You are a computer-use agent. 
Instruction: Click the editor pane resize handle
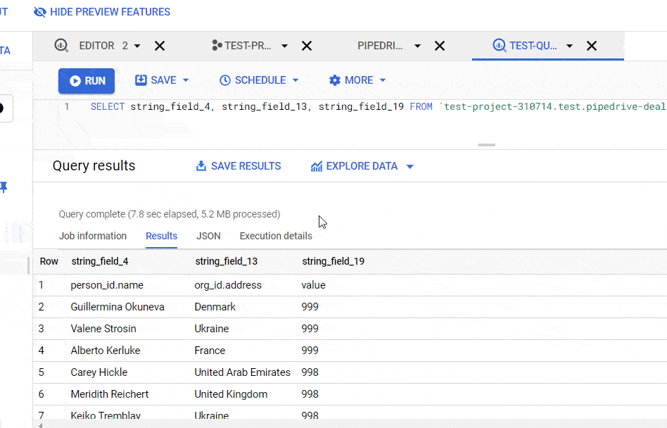pos(486,145)
